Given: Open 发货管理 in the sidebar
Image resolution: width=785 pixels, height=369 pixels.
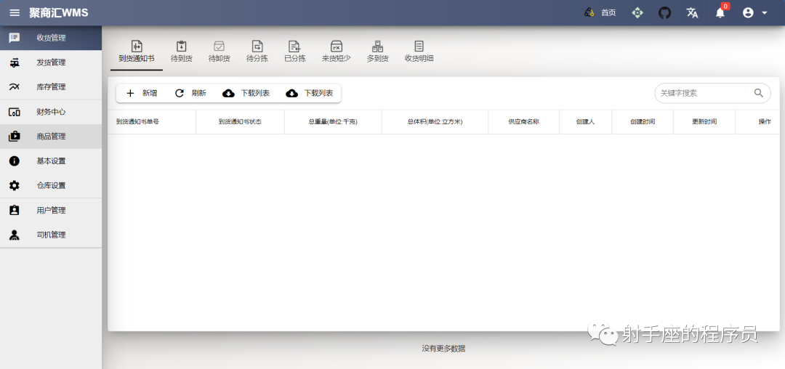Looking at the screenshot, I should coord(51,62).
